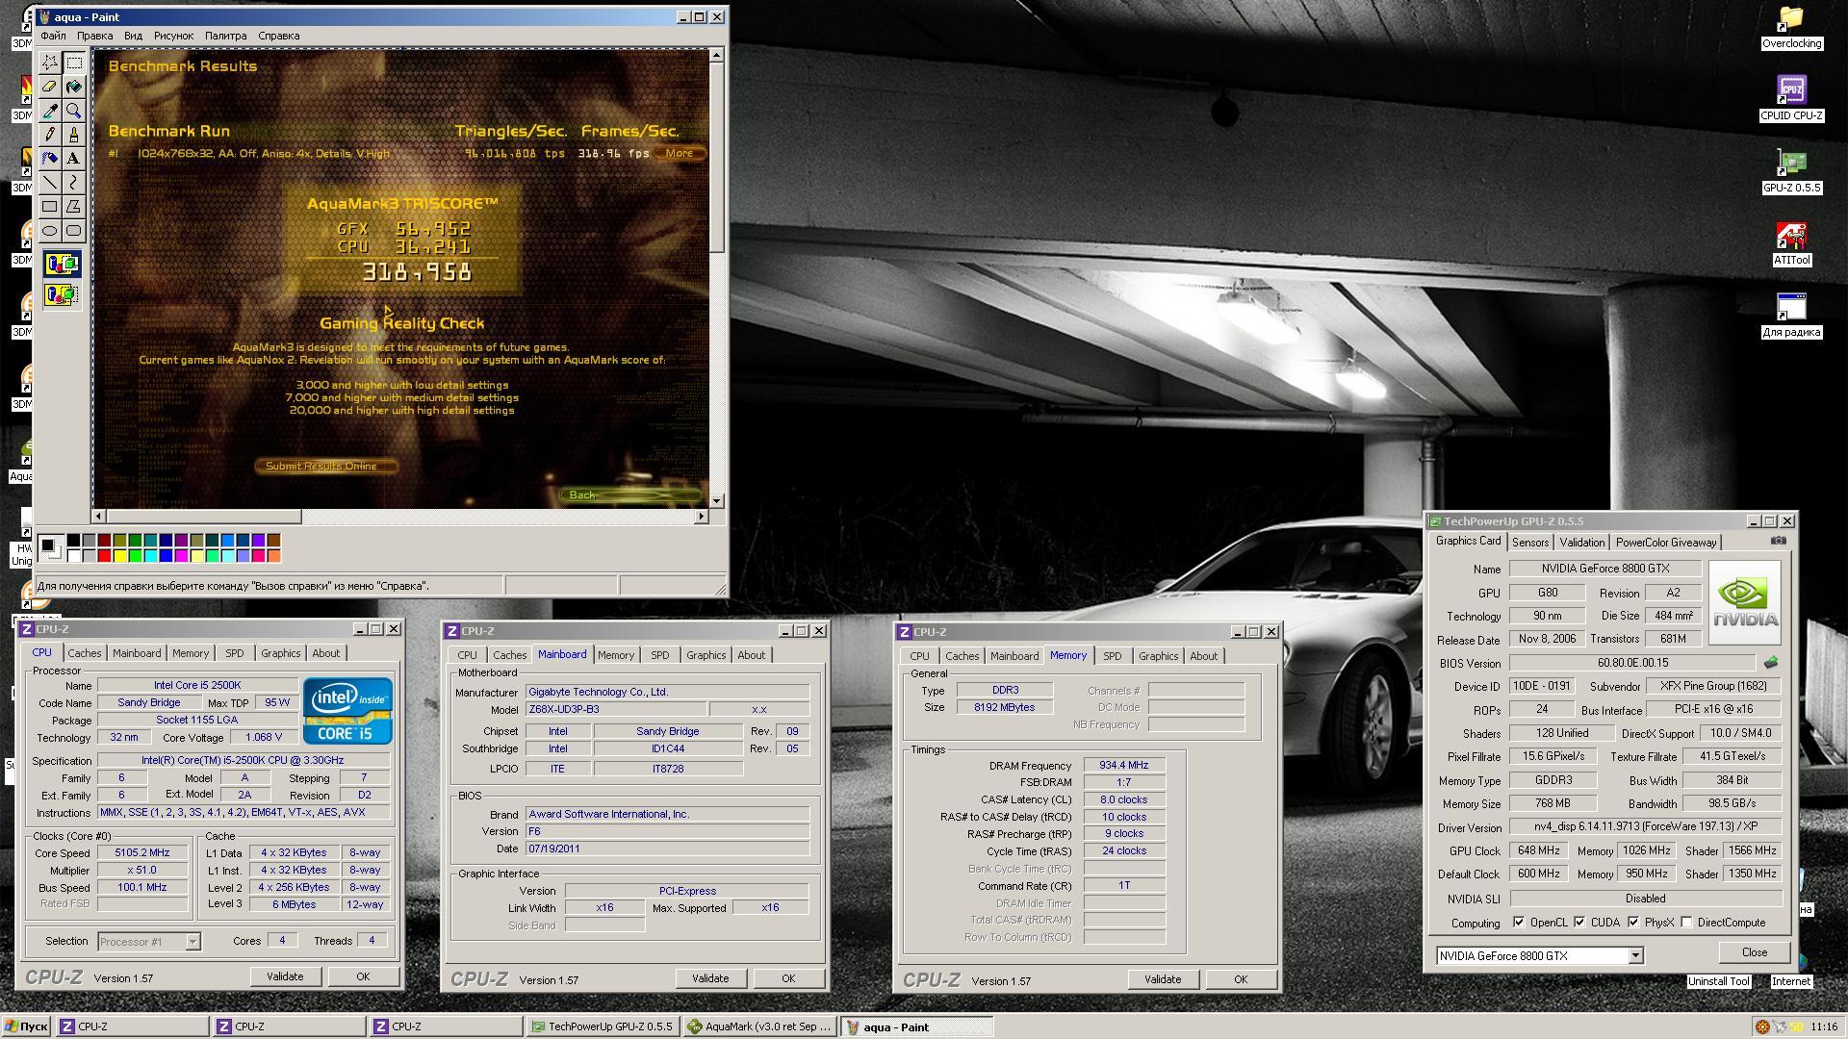Select the Rectangle shape tool in Paint

point(50,207)
